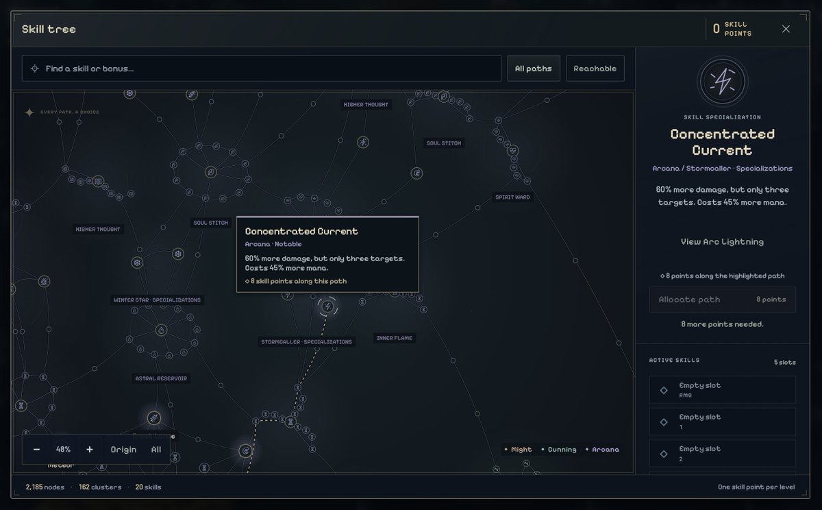Zoom out with the minus button
Viewport: 822px width, 510px height.
[37, 450]
